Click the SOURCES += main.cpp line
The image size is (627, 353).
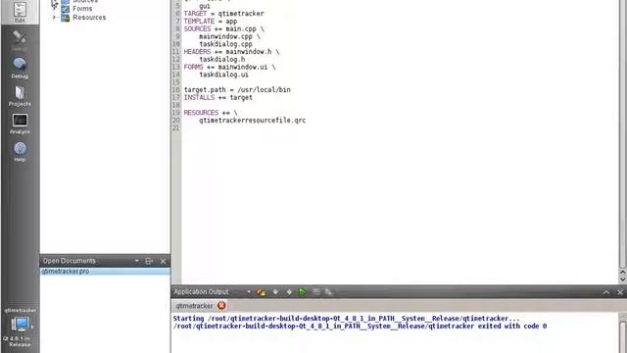point(224,28)
